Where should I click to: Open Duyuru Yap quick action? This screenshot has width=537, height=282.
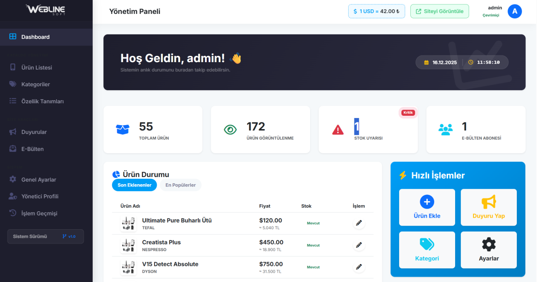pyautogui.click(x=489, y=207)
